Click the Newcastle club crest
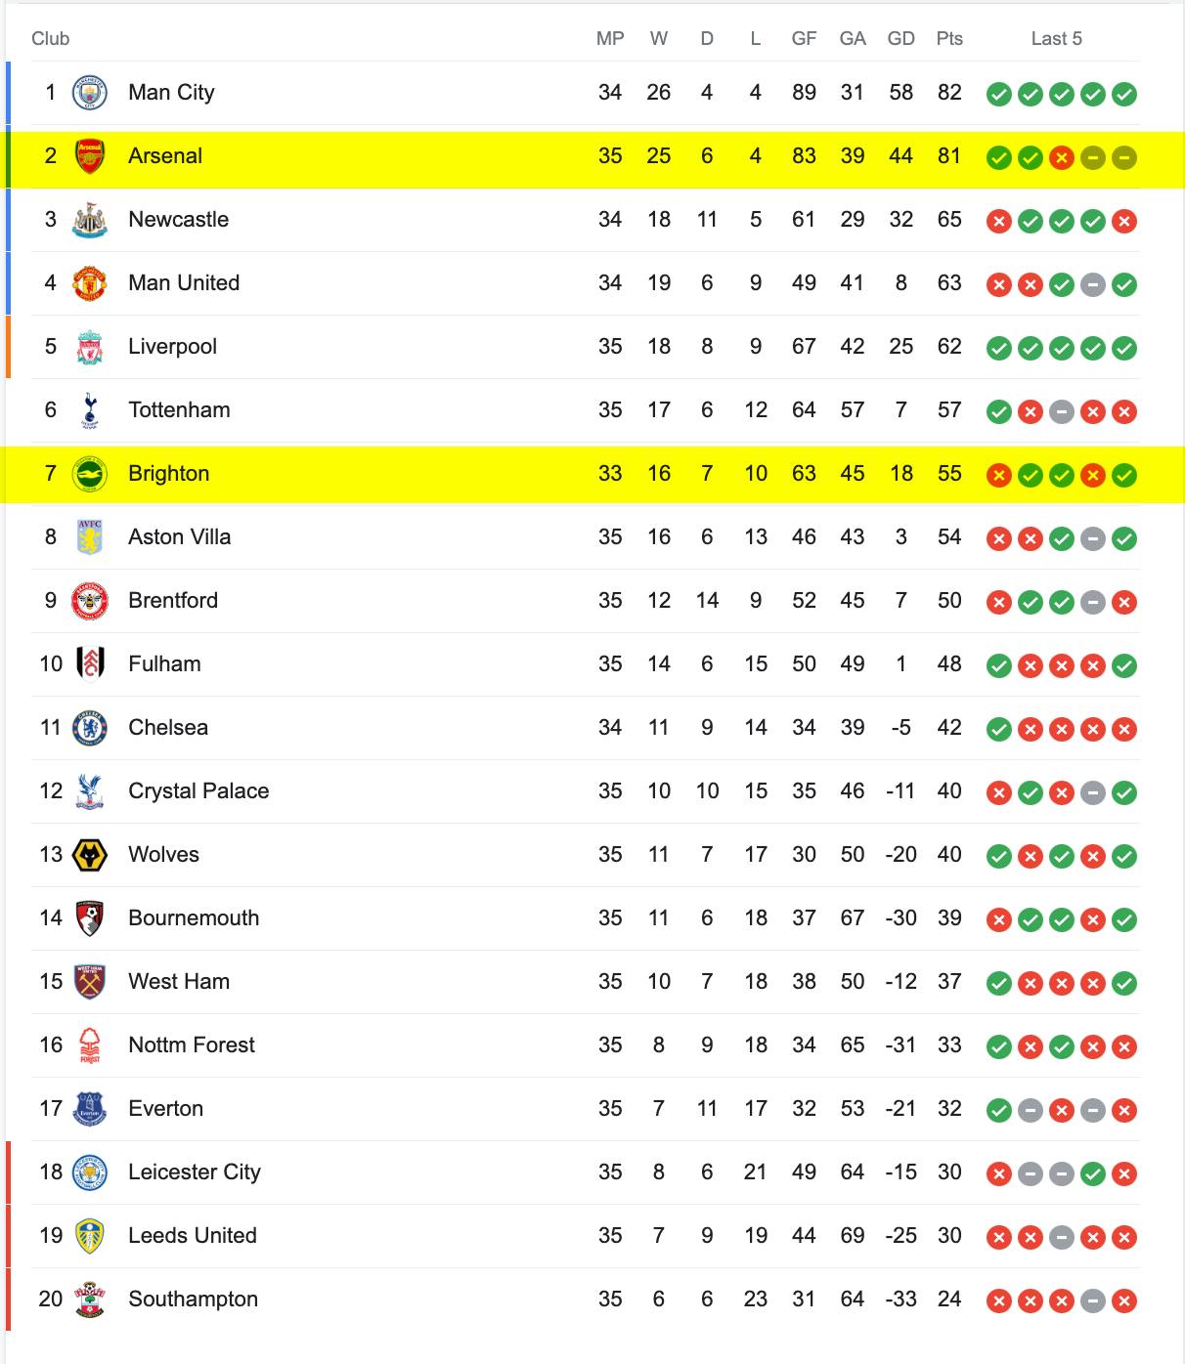 [90, 220]
